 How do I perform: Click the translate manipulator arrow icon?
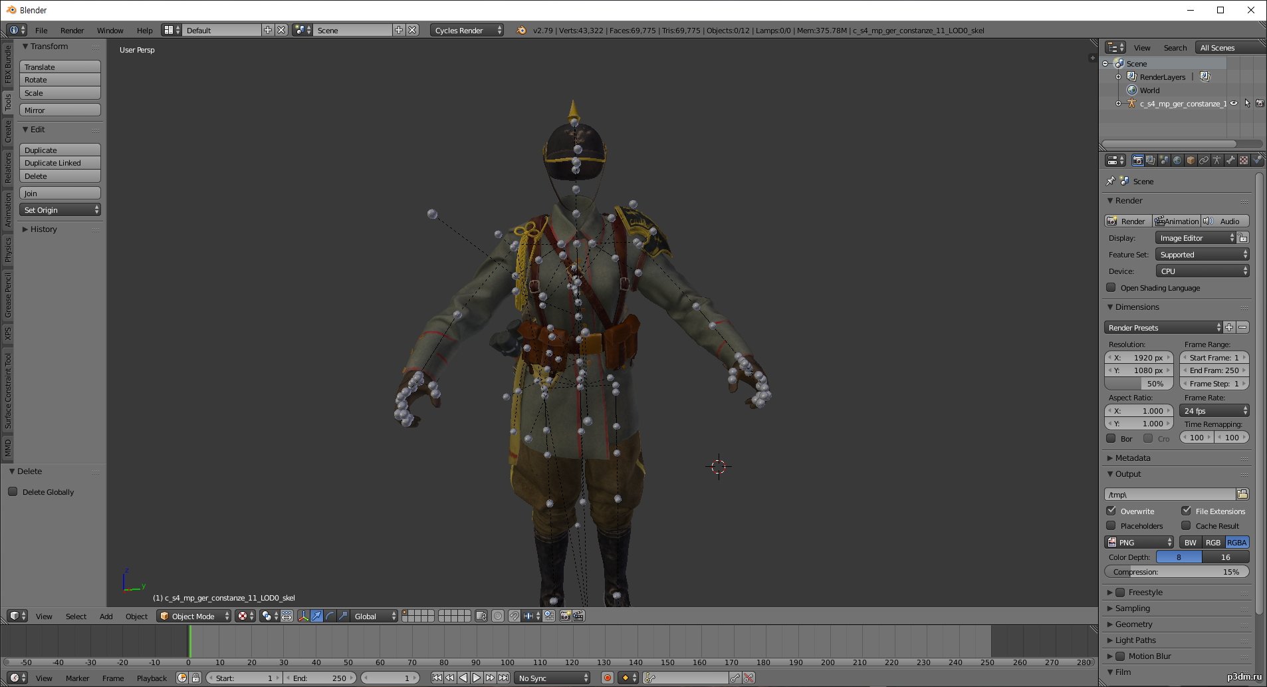316,616
